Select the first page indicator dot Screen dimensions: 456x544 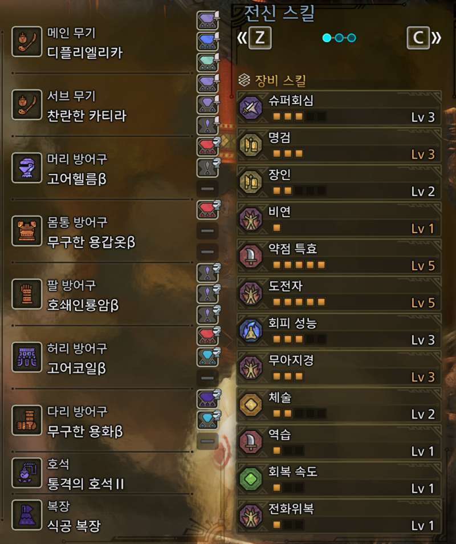[x=327, y=38]
